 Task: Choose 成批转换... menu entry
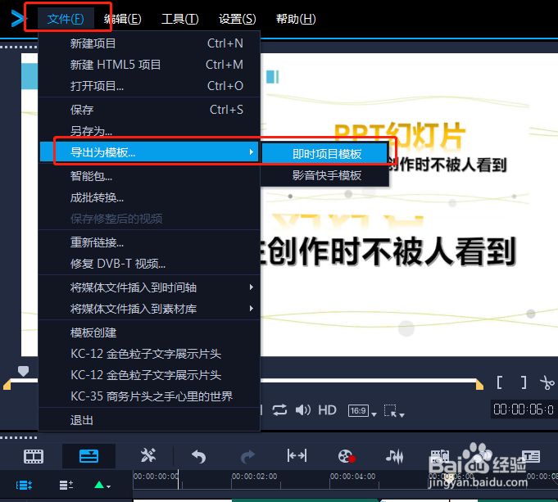[x=149, y=197]
